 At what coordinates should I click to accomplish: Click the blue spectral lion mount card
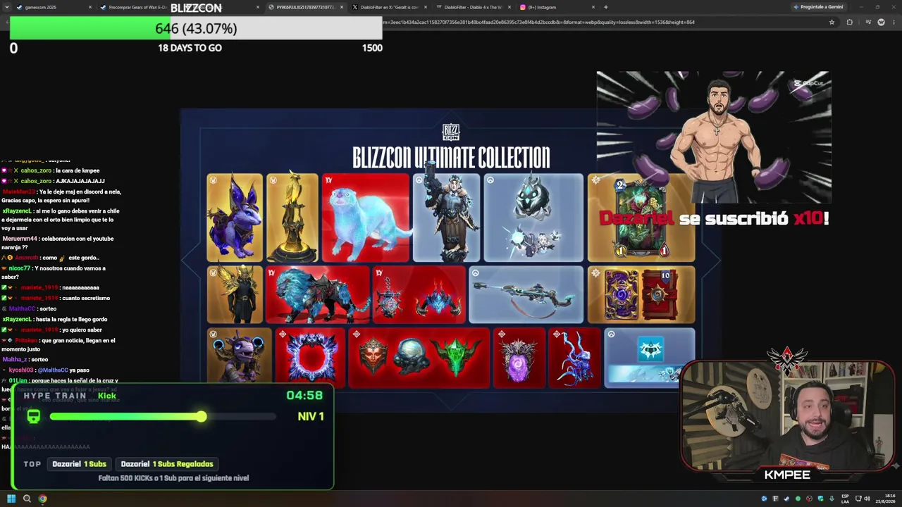click(x=317, y=294)
